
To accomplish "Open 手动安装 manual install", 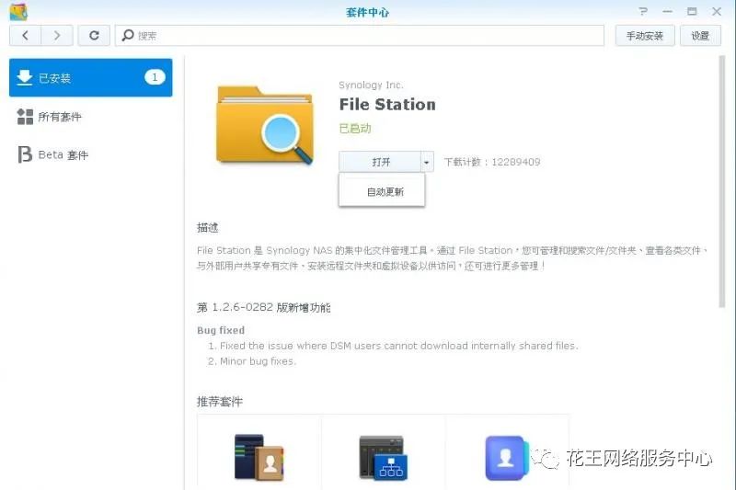I will [x=645, y=36].
